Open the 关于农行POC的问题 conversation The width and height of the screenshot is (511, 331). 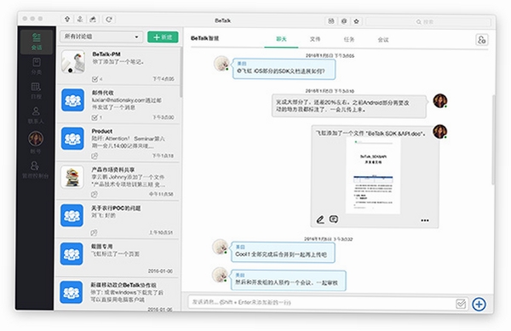pos(118,220)
